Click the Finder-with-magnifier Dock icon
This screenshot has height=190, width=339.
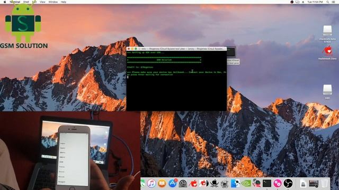pyautogui.click(x=235, y=183)
